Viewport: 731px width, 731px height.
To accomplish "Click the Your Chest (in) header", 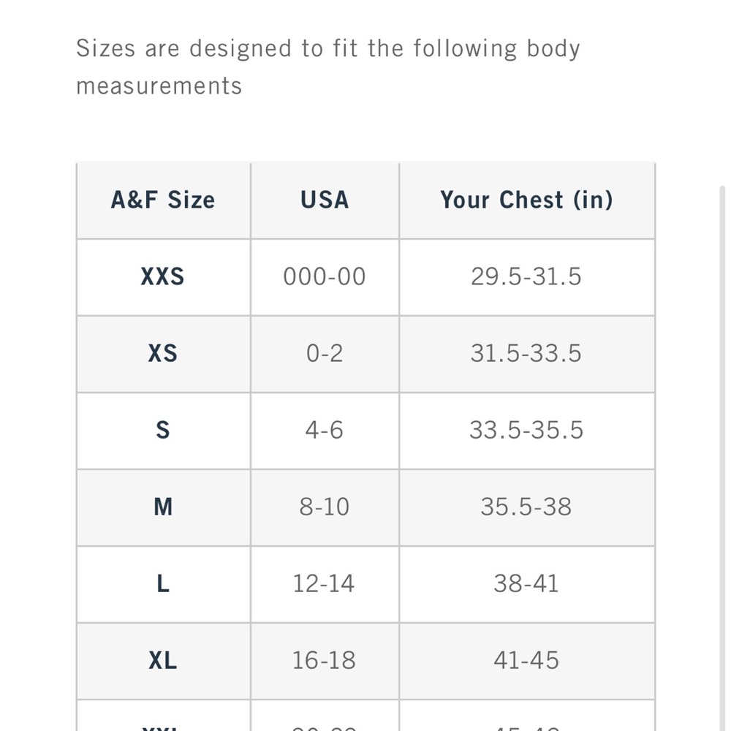I will coord(526,200).
